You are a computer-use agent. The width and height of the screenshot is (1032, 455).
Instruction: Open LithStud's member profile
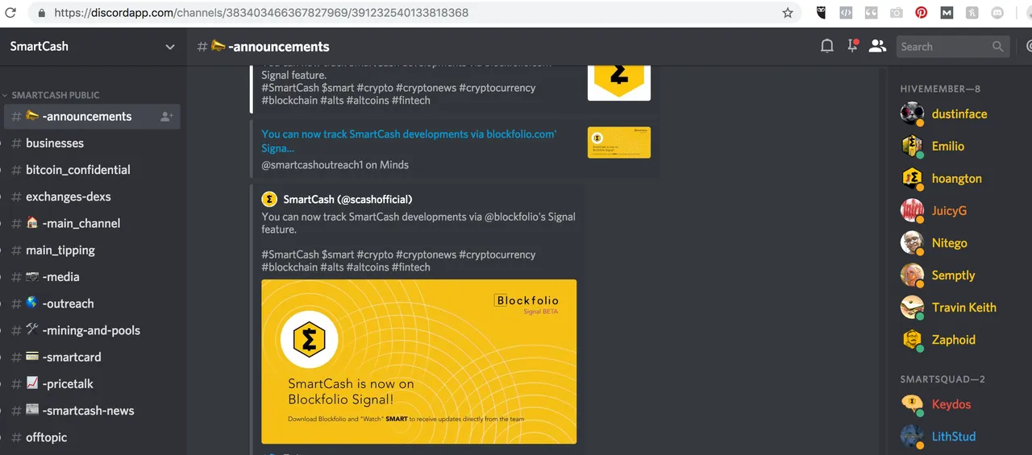click(955, 436)
